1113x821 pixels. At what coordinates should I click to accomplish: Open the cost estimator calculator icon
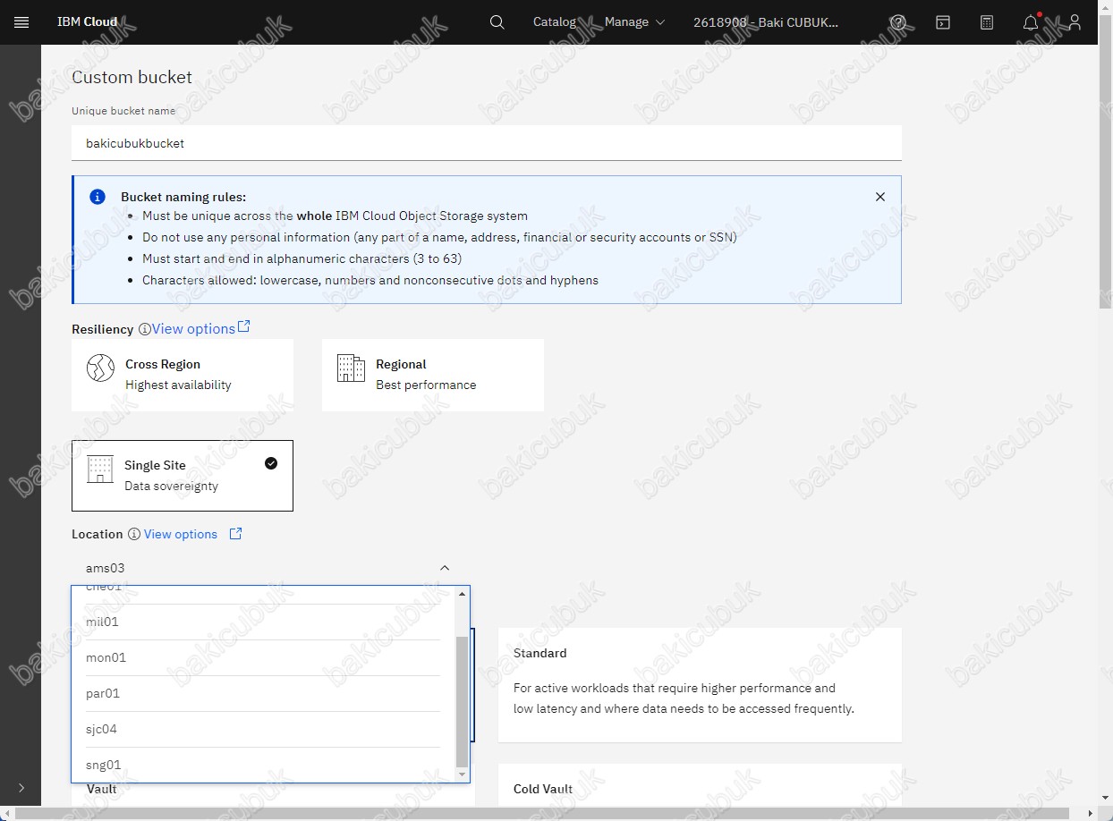987,22
